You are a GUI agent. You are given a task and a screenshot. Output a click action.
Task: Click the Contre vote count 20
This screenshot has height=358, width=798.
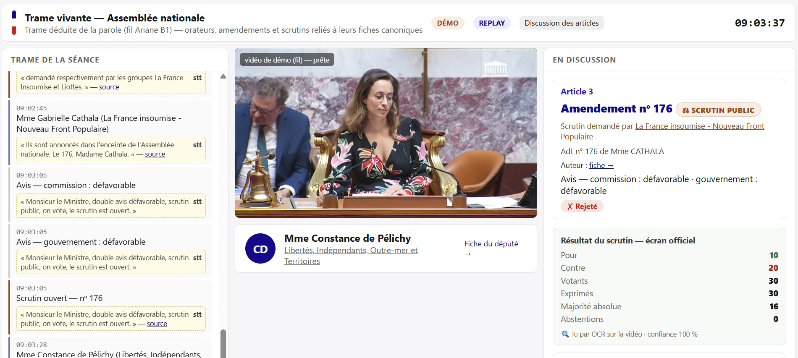[773, 268]
